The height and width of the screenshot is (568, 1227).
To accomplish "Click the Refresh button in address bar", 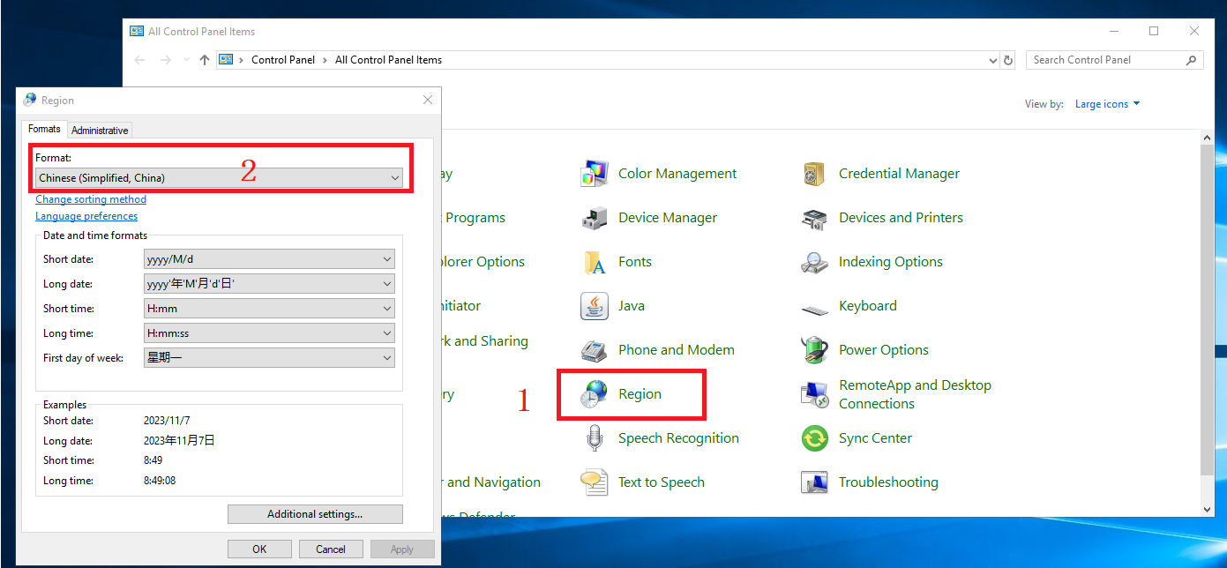I will click(1009, 60).
